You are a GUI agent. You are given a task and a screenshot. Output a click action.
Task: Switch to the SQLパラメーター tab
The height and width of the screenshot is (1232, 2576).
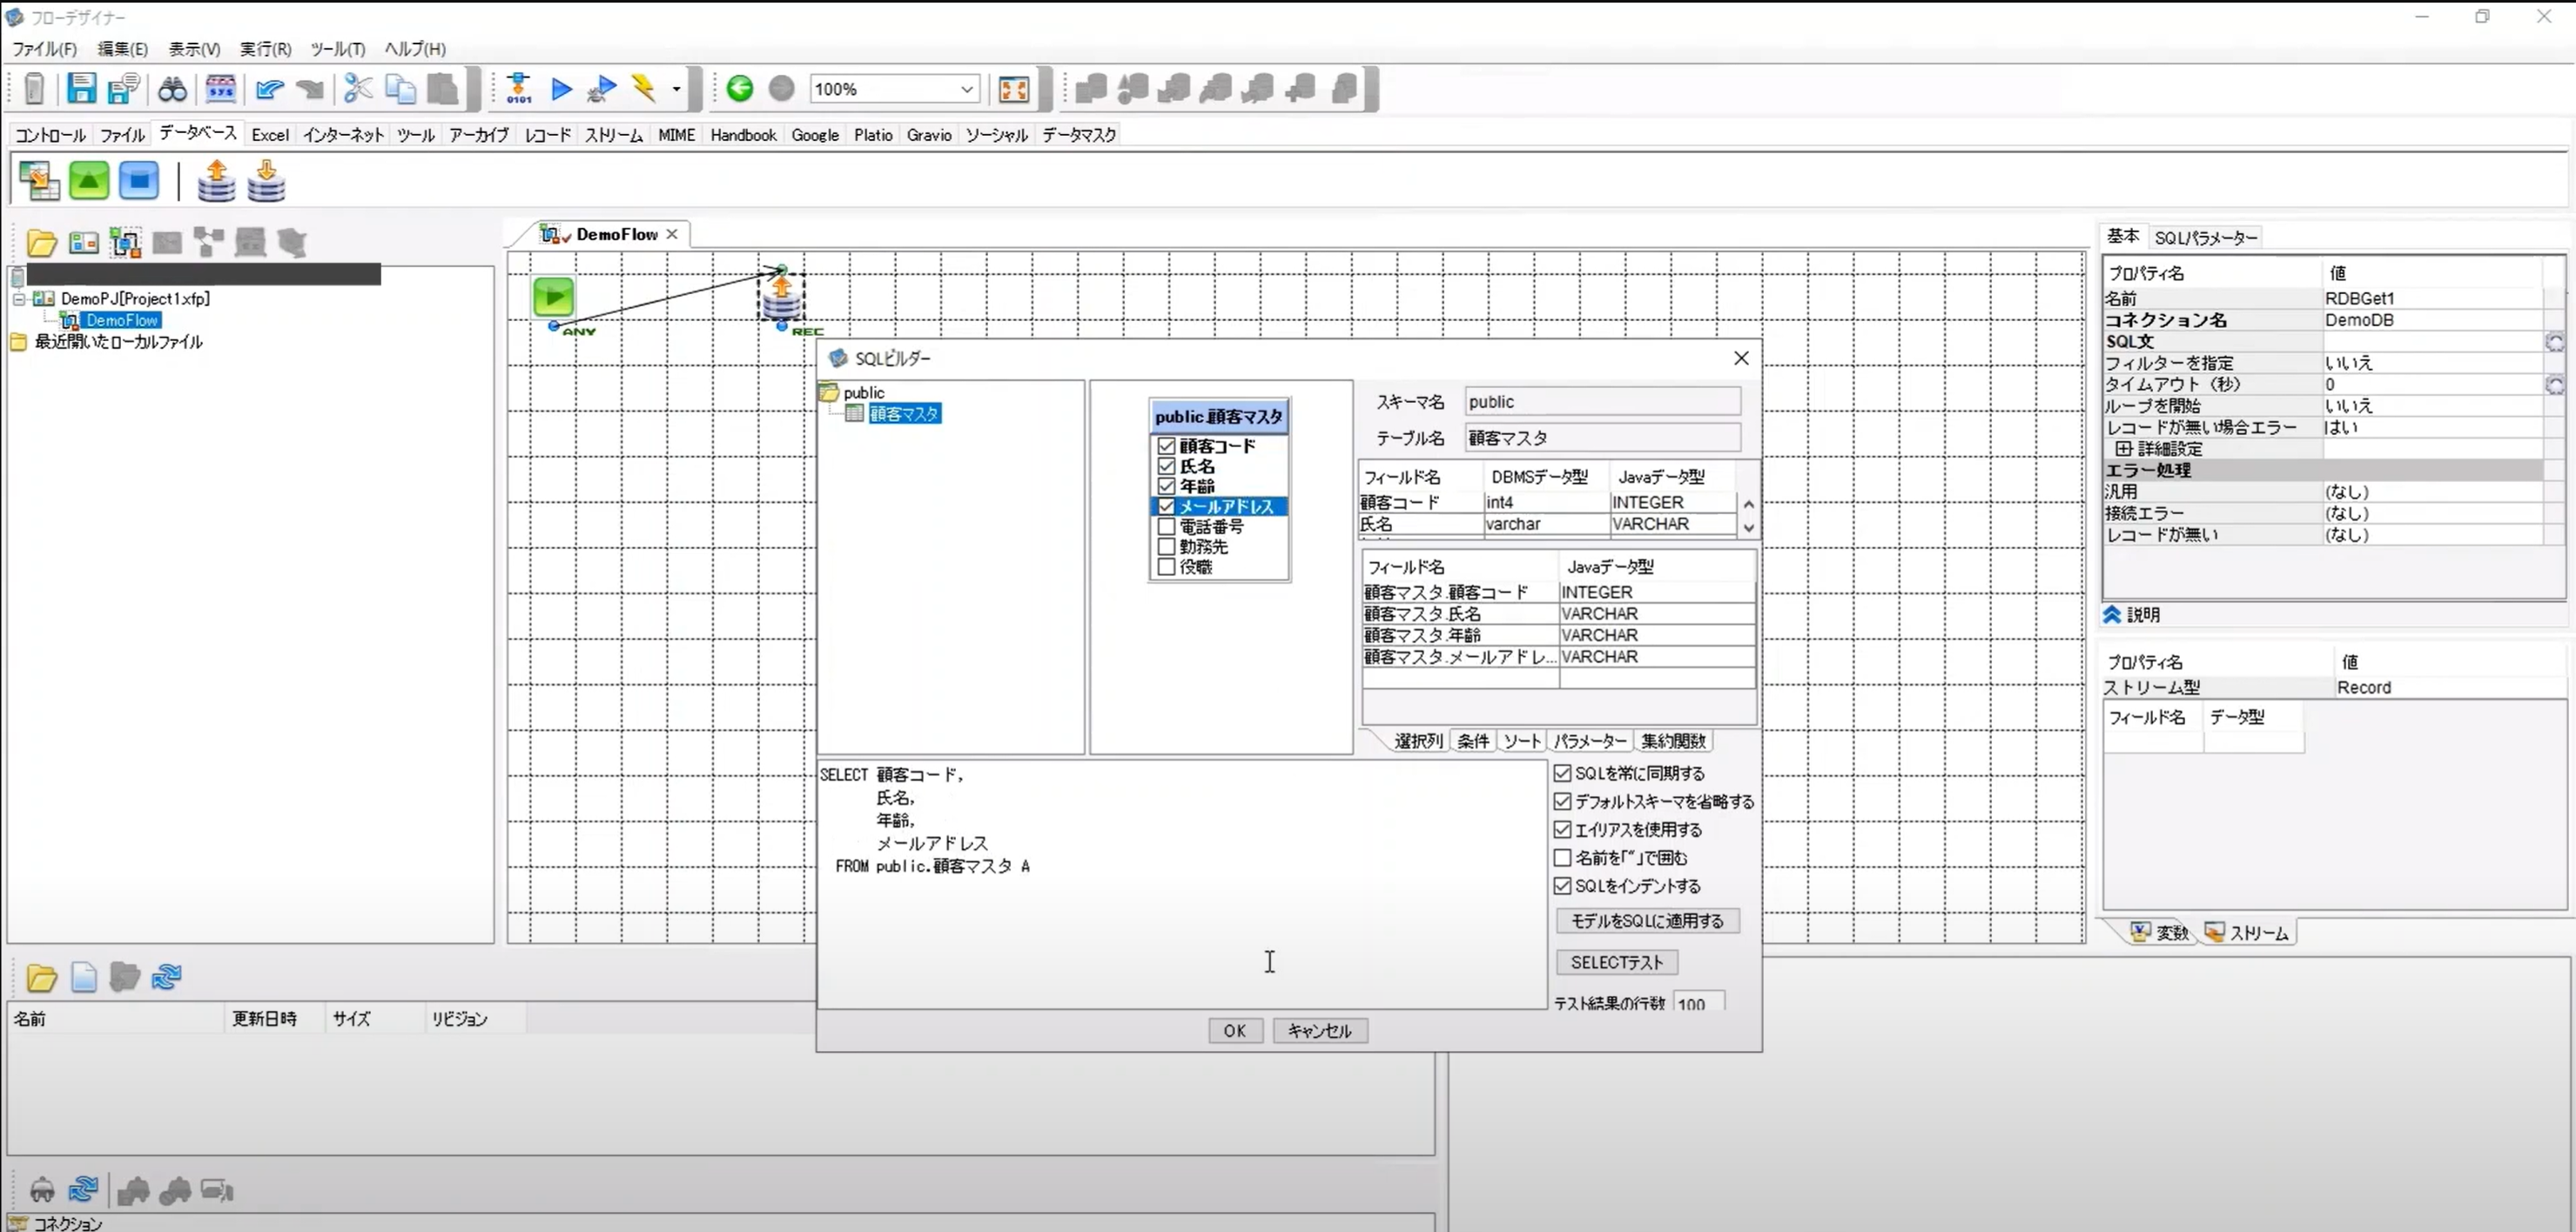tap(2205, 237)
